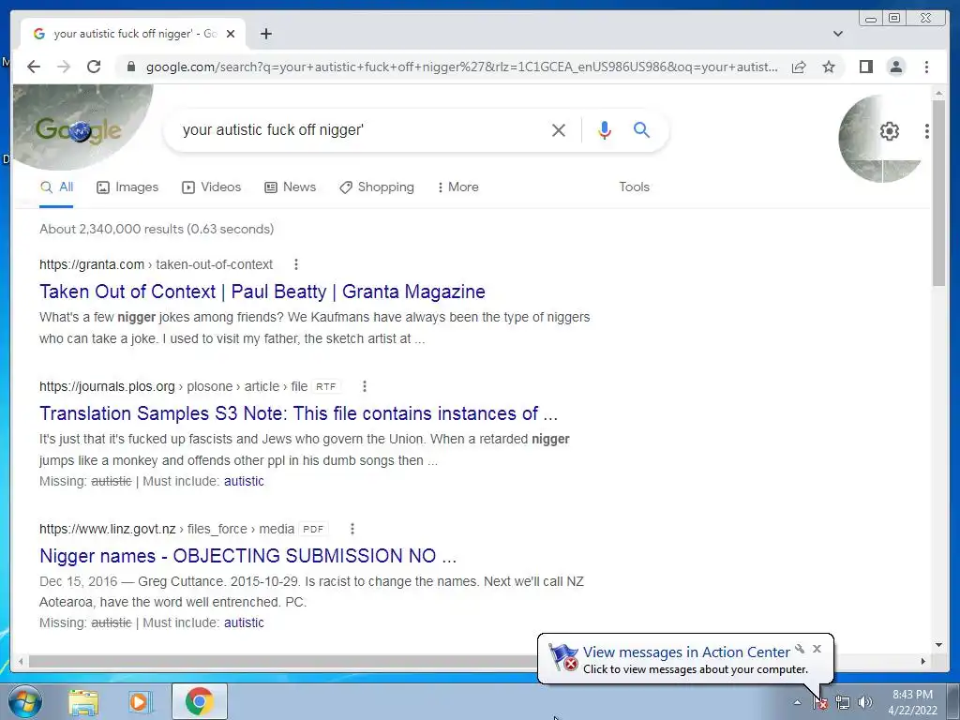This screenshot has width=960, height=720.
Task: Submit the search with the magnifier icon
Action: (641, 129)
